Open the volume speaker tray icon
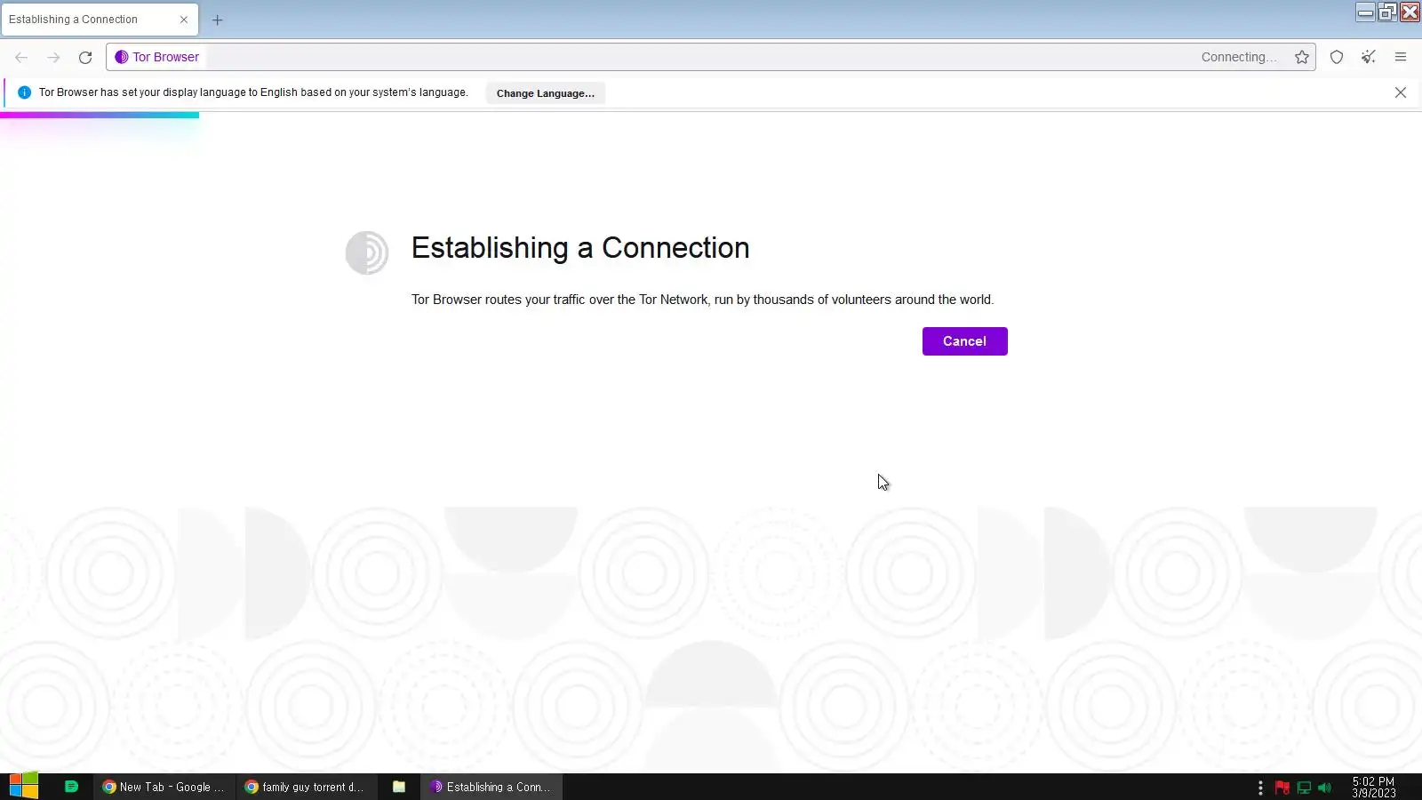Viewport: 1422px width, 800px height. [1325, 788]
